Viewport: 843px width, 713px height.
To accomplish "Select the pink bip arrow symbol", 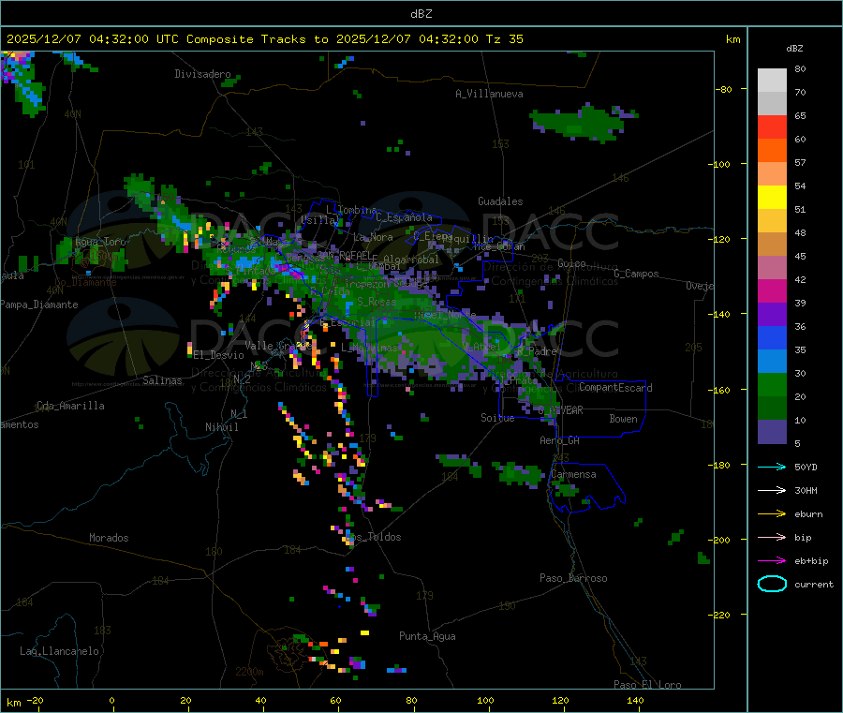I will click(772, 537).
